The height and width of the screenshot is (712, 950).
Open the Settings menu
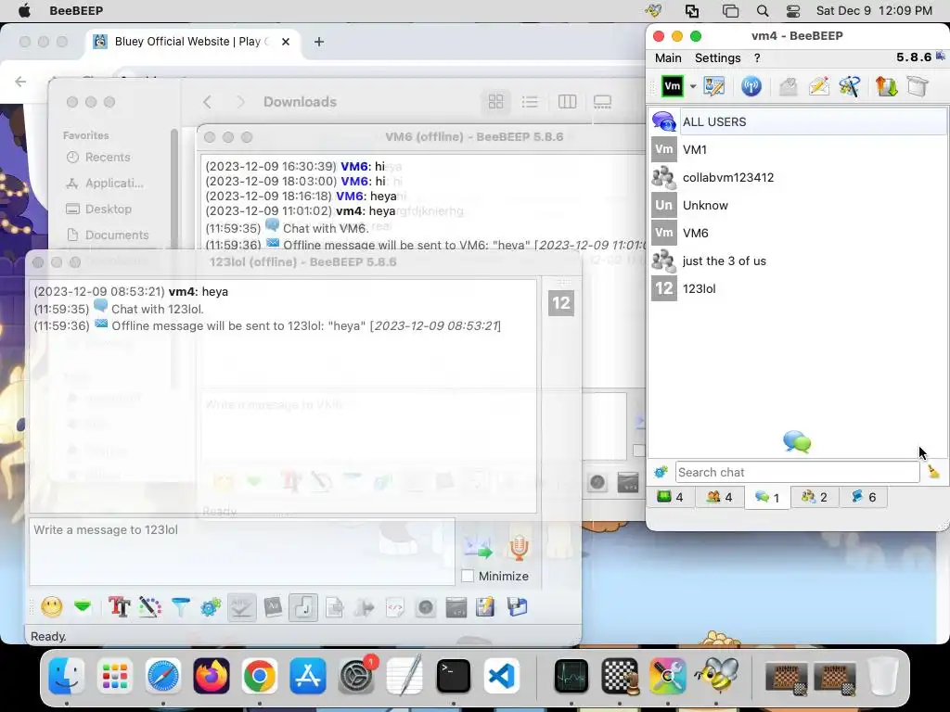click(x=717, y=58)
